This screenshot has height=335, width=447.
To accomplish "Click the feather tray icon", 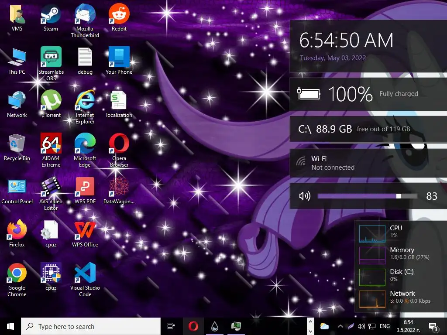I will tap(351, 326).
